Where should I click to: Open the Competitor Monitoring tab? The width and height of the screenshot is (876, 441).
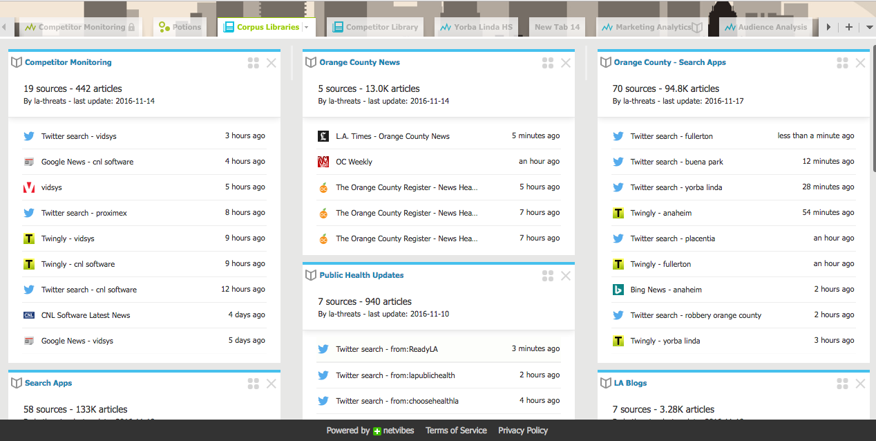tap(79, 27)
